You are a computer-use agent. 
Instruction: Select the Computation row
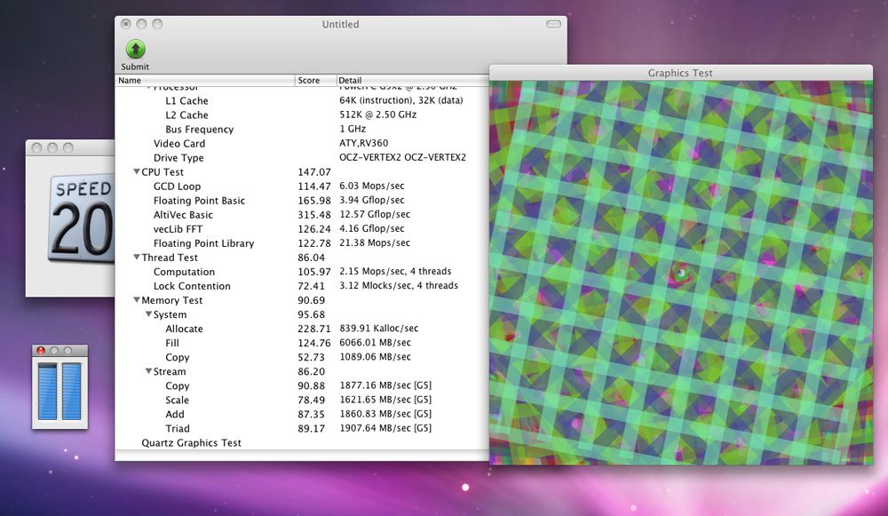(302, 272)
